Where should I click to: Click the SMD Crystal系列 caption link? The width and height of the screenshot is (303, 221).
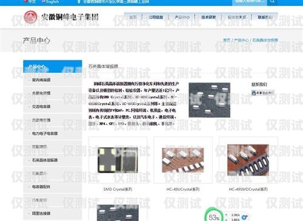(x=118, y=189)
